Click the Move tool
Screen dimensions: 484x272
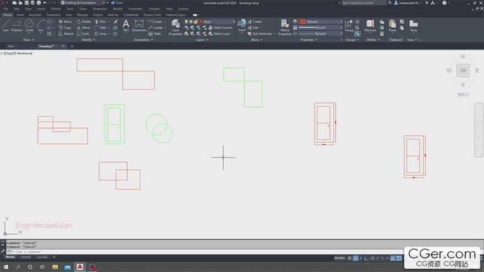point(65,21)
